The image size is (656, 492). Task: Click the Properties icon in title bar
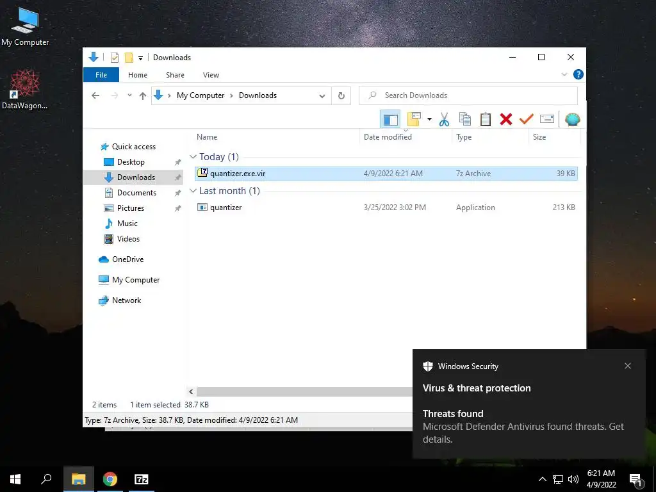click(114, 57)
